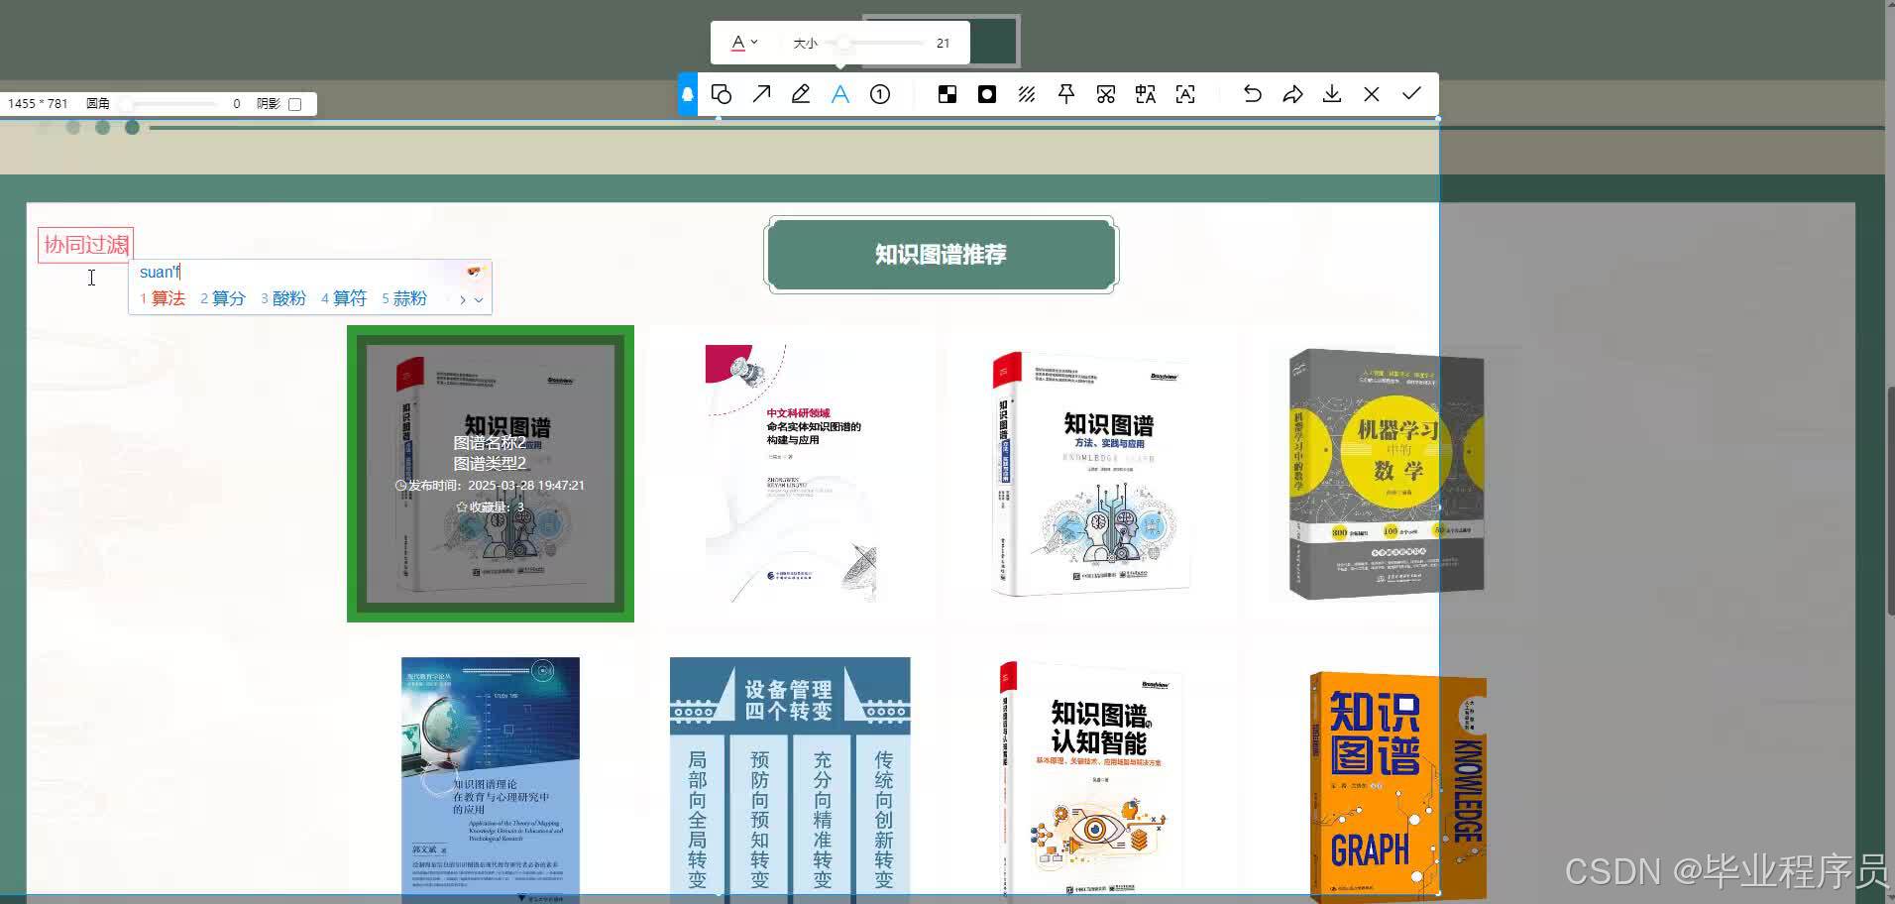Choose IME candidate 酸粉
The height and width of the screenshot is (904, 1895).
pos(283,298)
